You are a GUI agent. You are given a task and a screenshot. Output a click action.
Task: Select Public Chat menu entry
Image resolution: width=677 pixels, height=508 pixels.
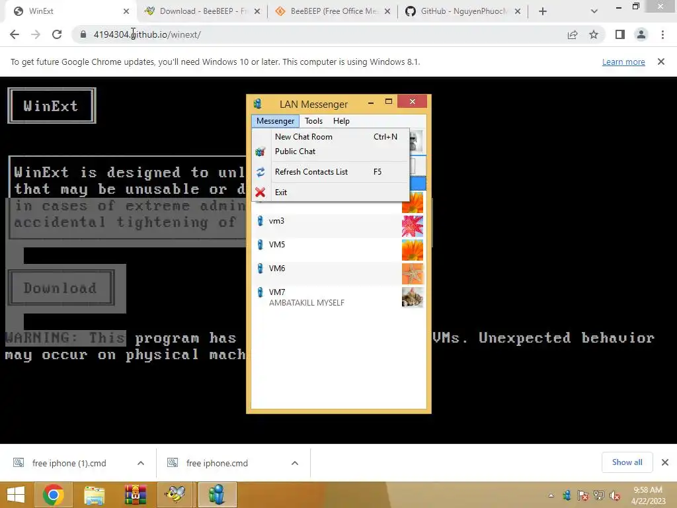pos(331,151)
